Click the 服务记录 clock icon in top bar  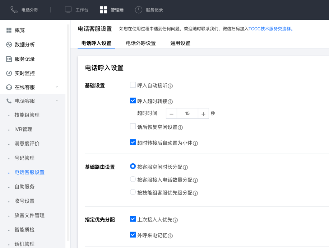click(139, 10)
